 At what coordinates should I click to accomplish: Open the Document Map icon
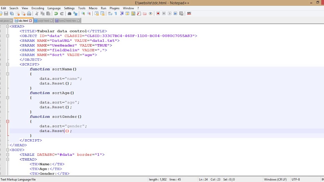pyautogui.click(x=133, y=13)
